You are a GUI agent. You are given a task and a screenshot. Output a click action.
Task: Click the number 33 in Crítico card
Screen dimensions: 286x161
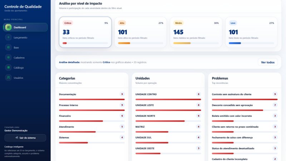[x=66, y=32]
